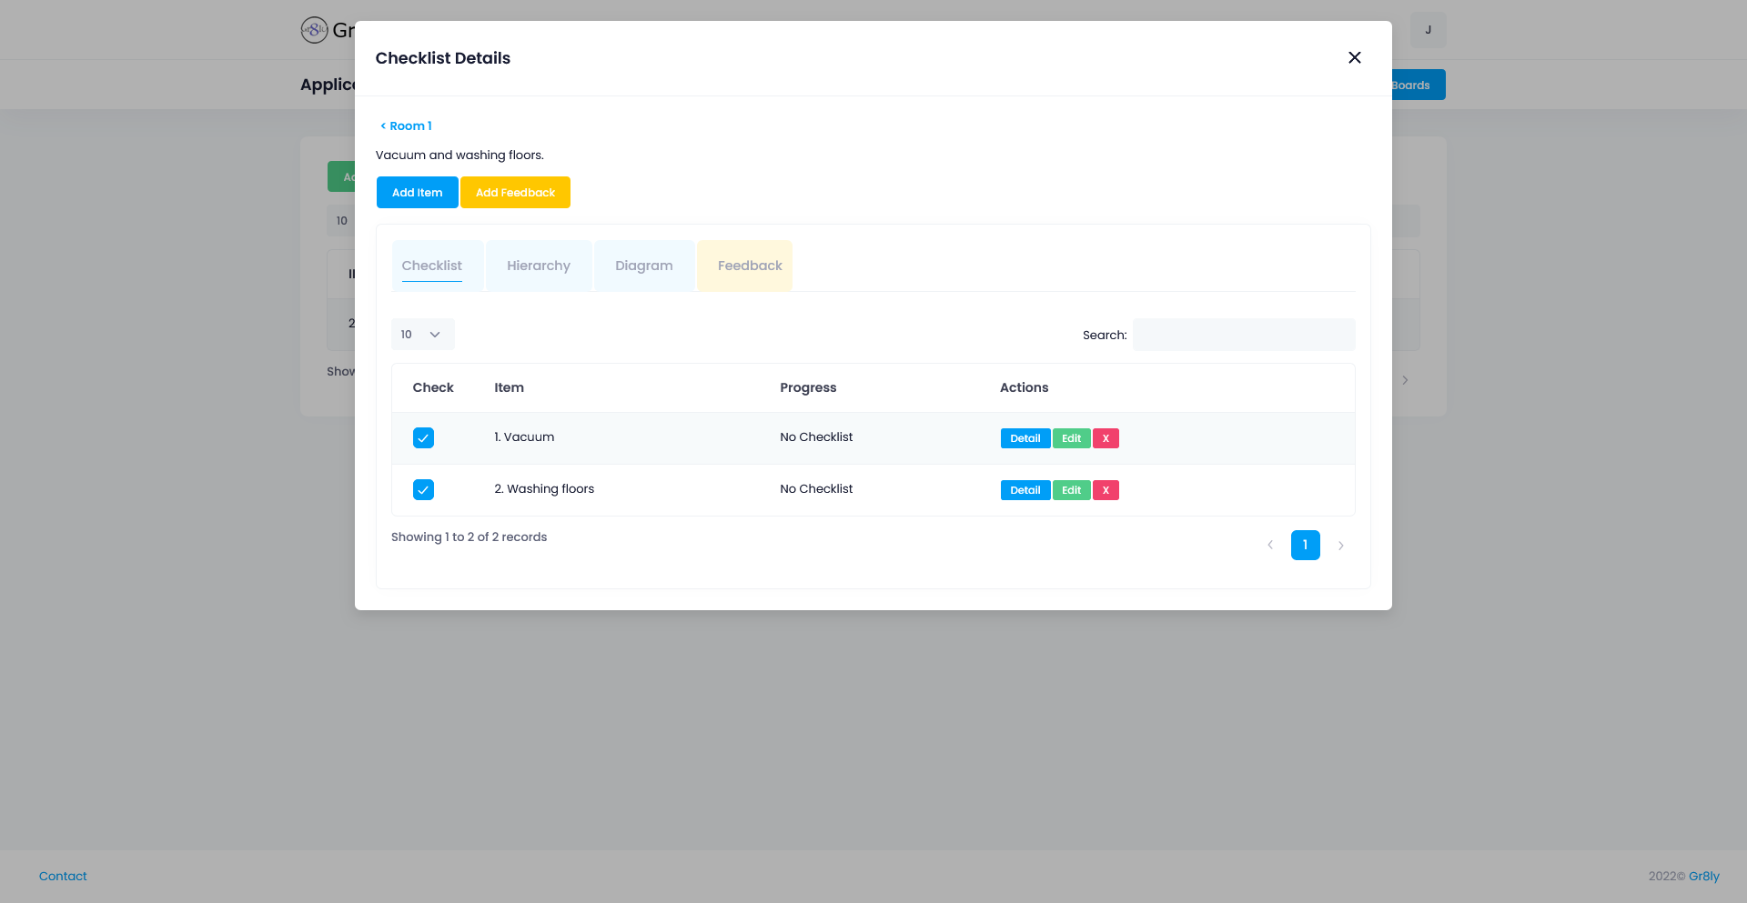1747x903 pixels.
Task: Open the Contact link in the footer
Action: [x=62, y=876]
